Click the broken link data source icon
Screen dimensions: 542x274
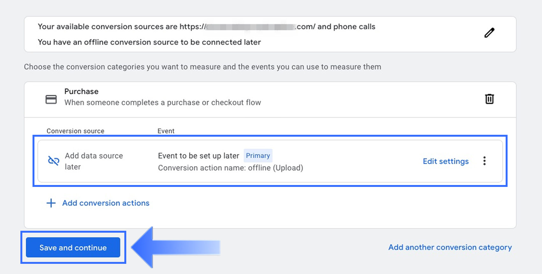[54, 161]
